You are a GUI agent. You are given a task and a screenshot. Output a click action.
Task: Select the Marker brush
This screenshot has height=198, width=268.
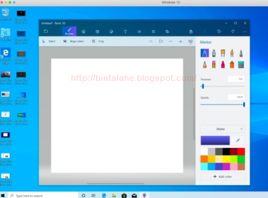205,53
